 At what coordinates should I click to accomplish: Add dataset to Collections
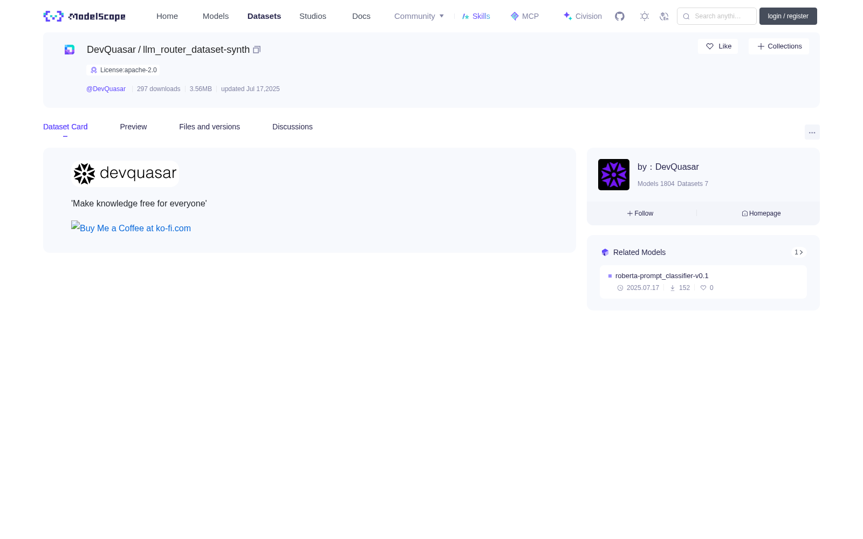(x=779, y=46)
